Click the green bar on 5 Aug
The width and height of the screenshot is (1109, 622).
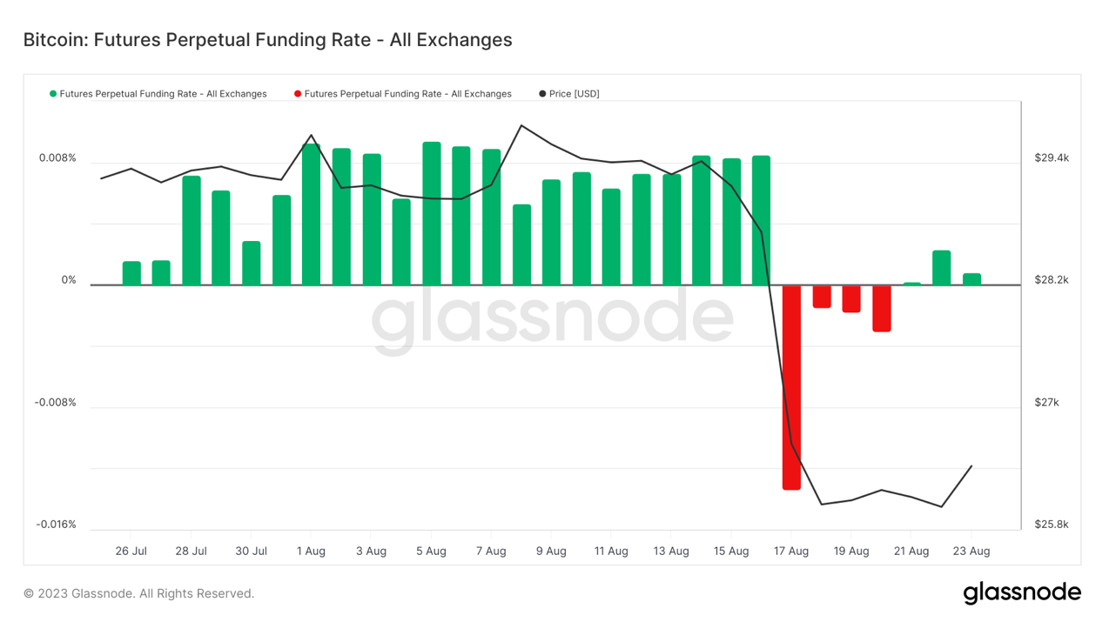[432, 214]
